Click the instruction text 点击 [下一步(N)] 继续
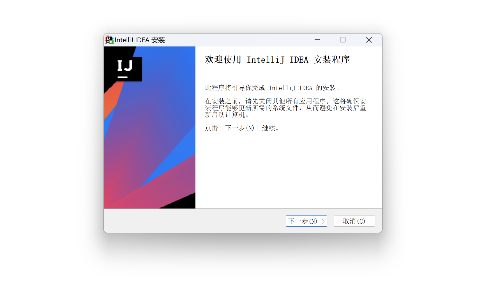498x286 pixels. click(242, 128)
